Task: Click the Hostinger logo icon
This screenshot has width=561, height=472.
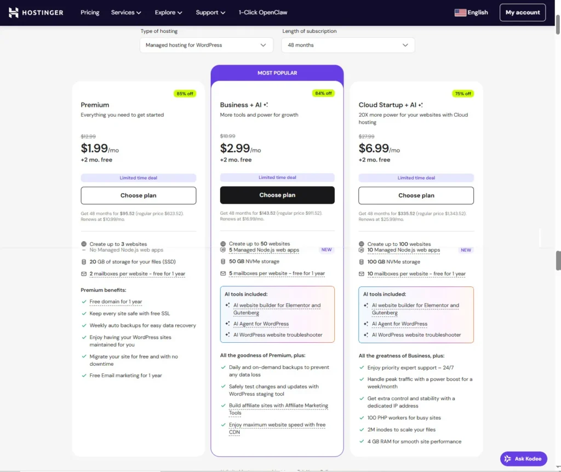Action: [13, 13]
